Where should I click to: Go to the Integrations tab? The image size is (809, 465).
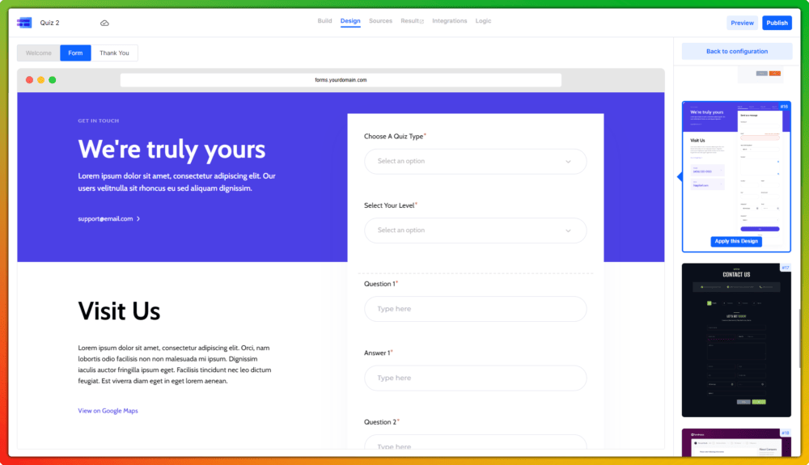449,21
